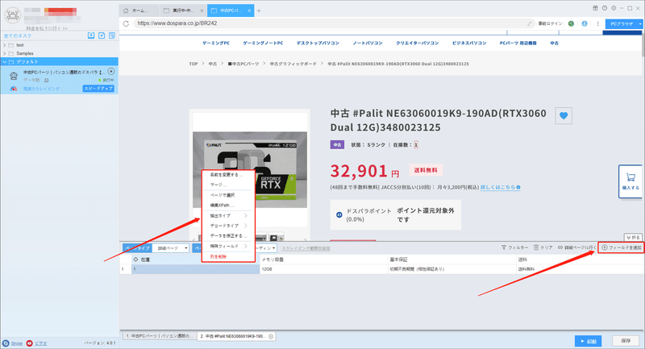Open the help question icon in title bar
Viewport: 645px width, 349px height.
tap(604, 8)
